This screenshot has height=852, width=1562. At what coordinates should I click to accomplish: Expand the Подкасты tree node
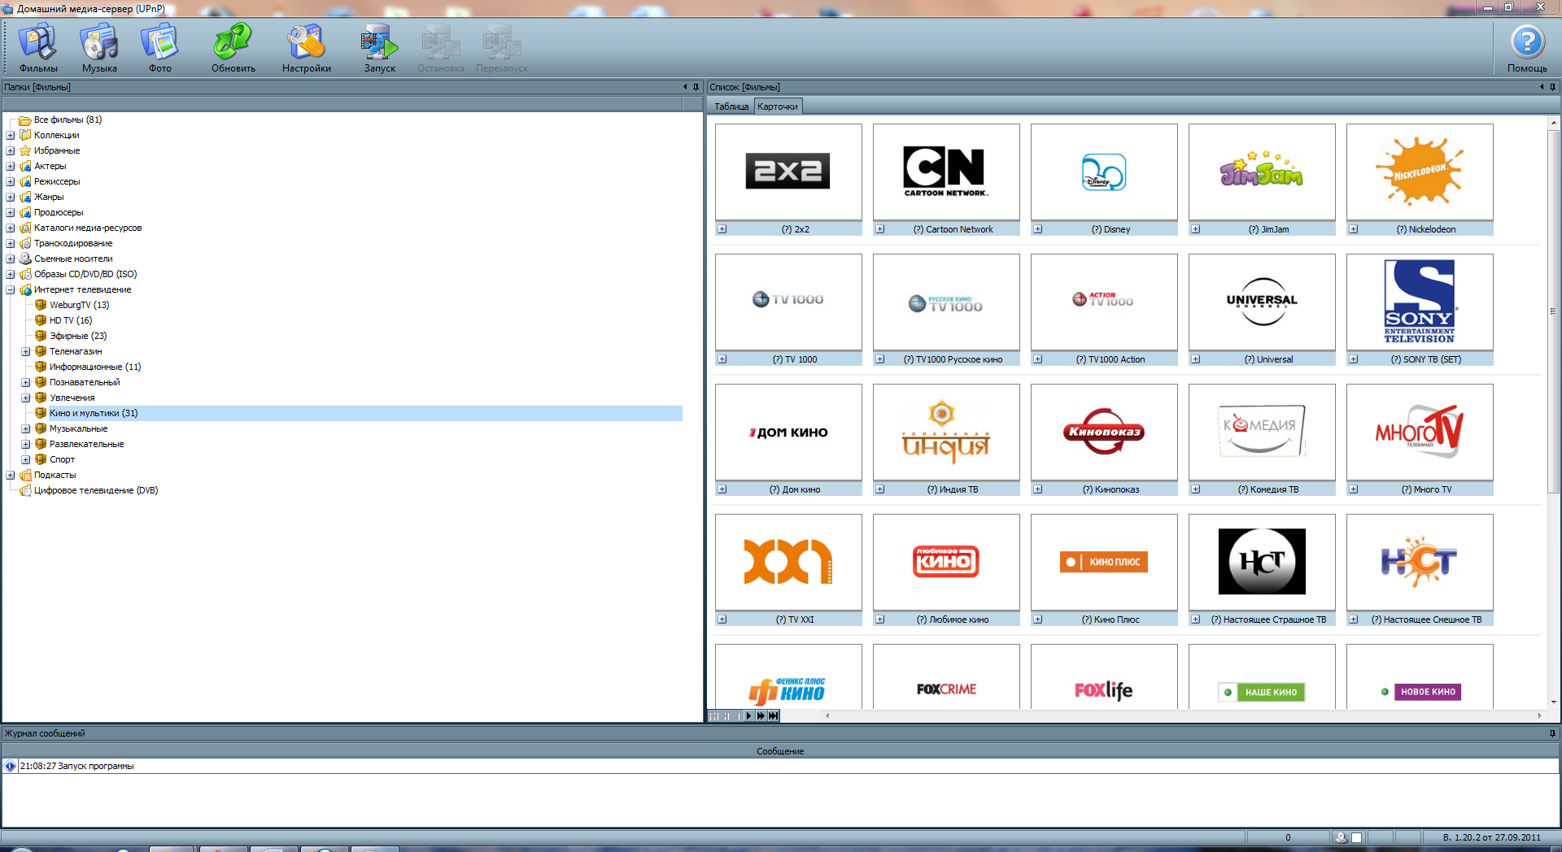(11, 475)
